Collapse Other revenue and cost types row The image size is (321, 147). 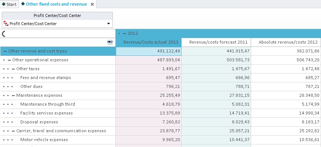(5, 51)
